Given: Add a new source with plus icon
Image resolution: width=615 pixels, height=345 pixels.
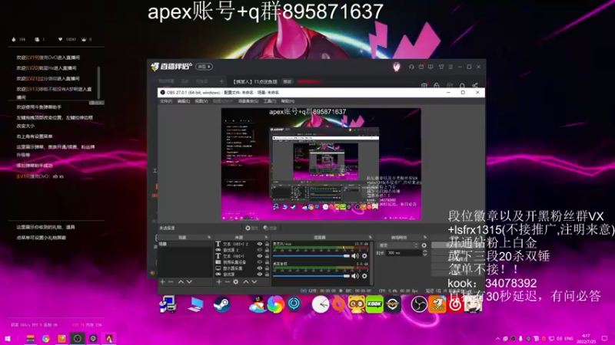Looking at the screenshot, I should point(219,281).
